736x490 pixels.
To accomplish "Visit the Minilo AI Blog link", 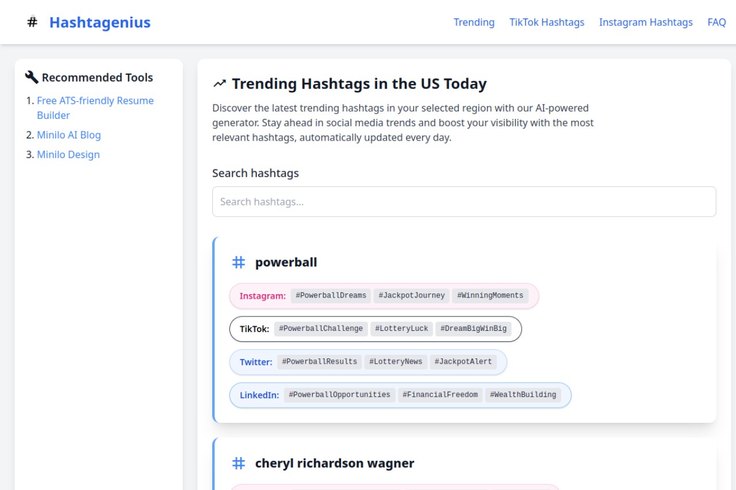I will (x=69, y=135).
